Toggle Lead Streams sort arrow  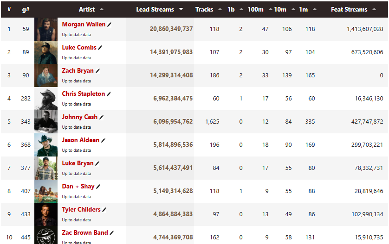(181, 9)
